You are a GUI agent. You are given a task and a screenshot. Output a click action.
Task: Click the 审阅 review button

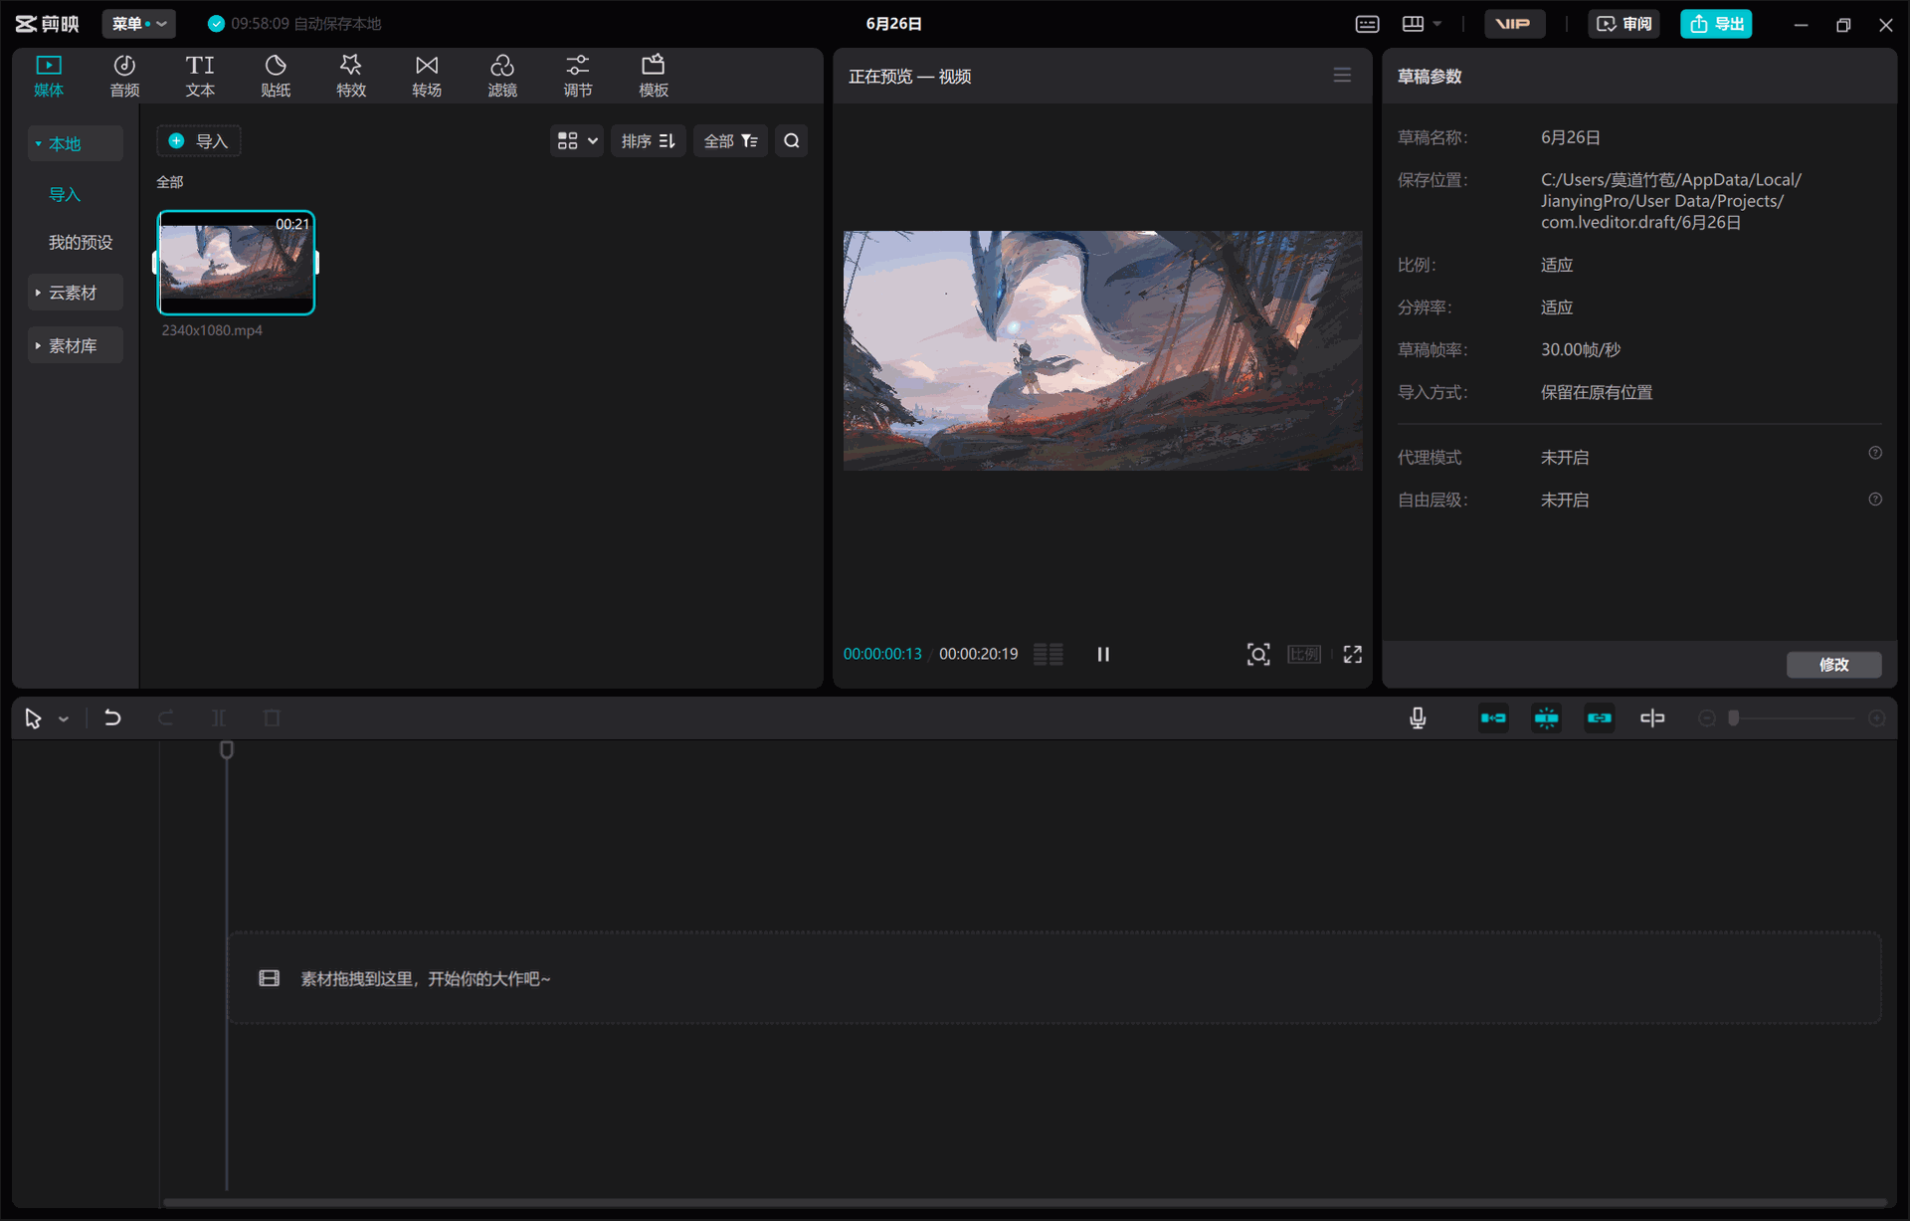1623,24
